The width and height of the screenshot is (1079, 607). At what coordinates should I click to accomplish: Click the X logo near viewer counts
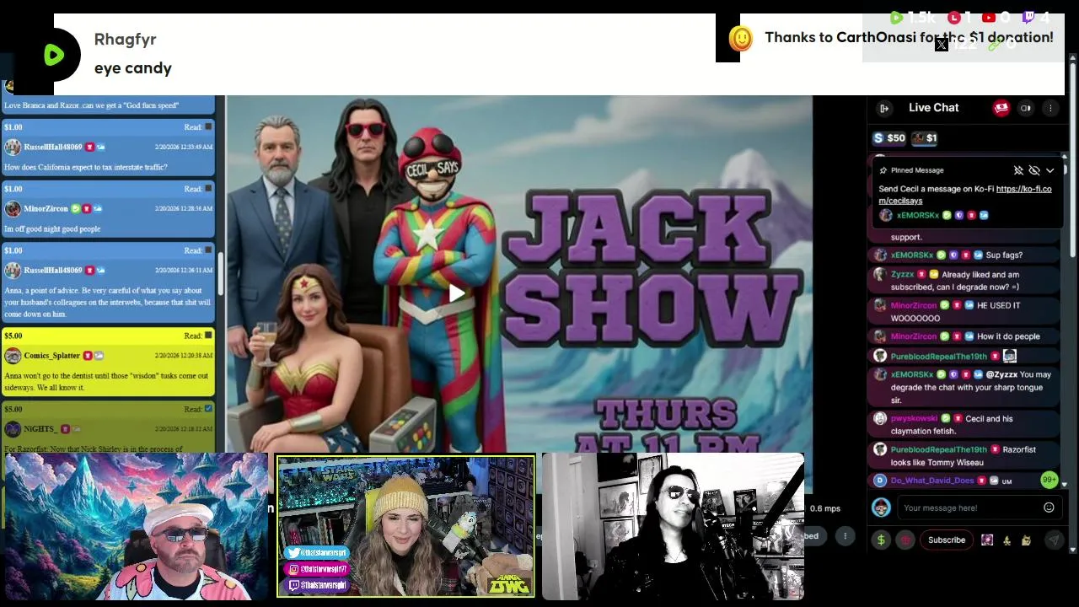click(941, 45)
